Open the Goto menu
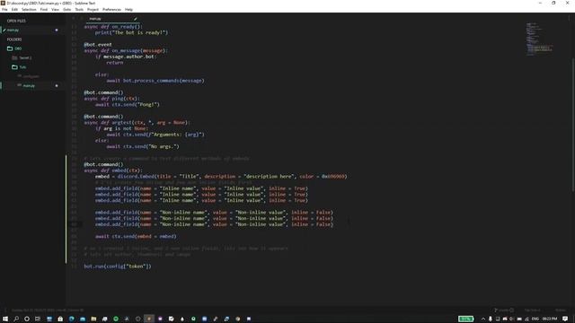The height and width of the screenshot is (323, 575). (67, 10)
